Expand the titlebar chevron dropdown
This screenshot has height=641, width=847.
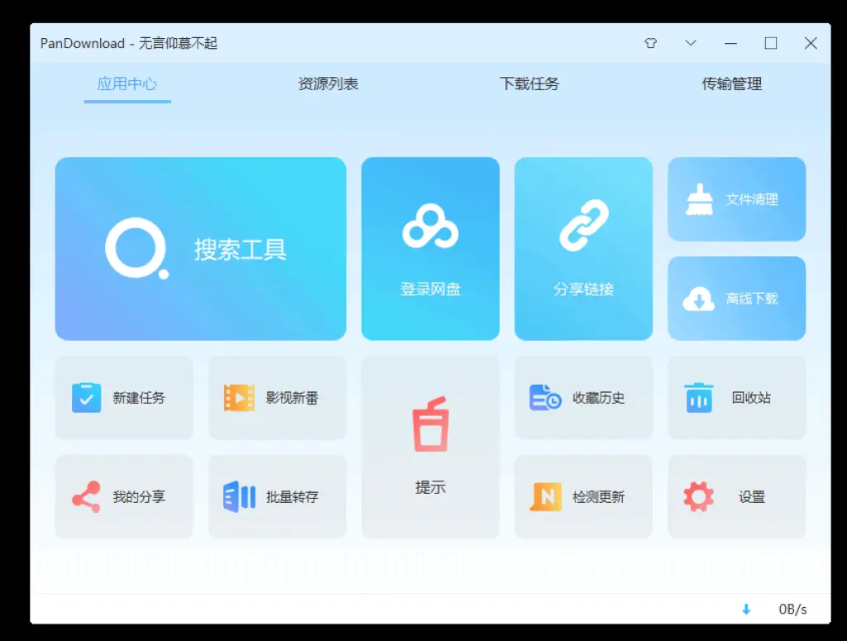pyautogui.click(x=691, y=43)
